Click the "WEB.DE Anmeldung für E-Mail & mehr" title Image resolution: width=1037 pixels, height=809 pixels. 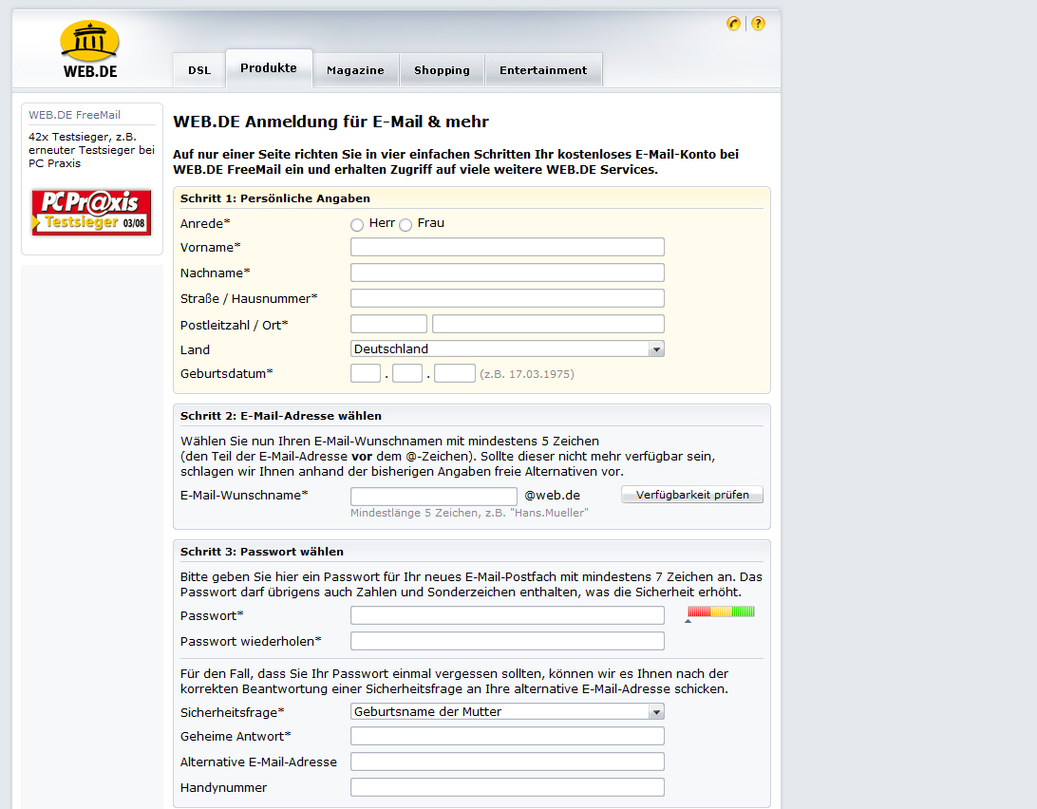pyautogui.click(x=331, y=122)
